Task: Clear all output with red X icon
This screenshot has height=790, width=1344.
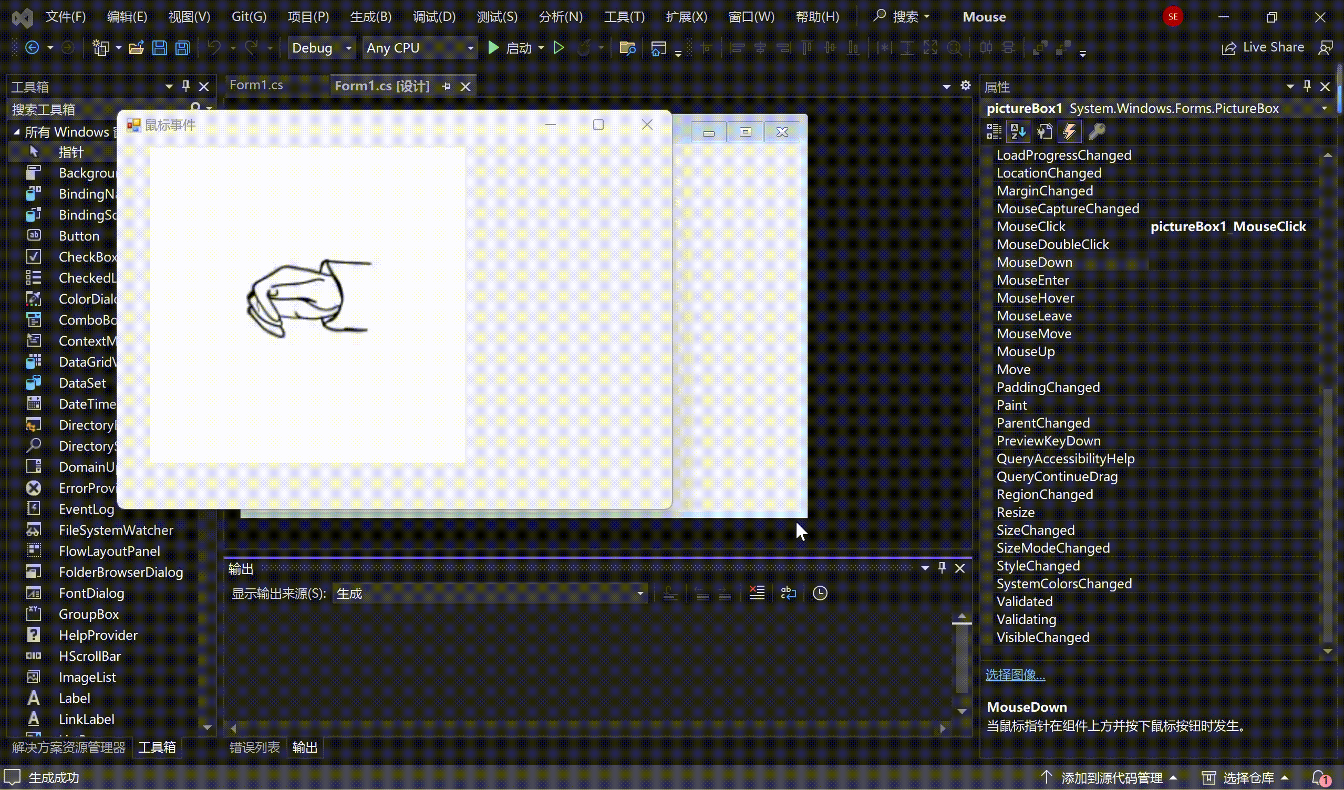Action: 756,593
